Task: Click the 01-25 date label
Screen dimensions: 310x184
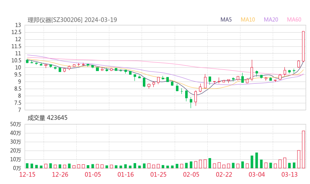Action: [158, 174]
